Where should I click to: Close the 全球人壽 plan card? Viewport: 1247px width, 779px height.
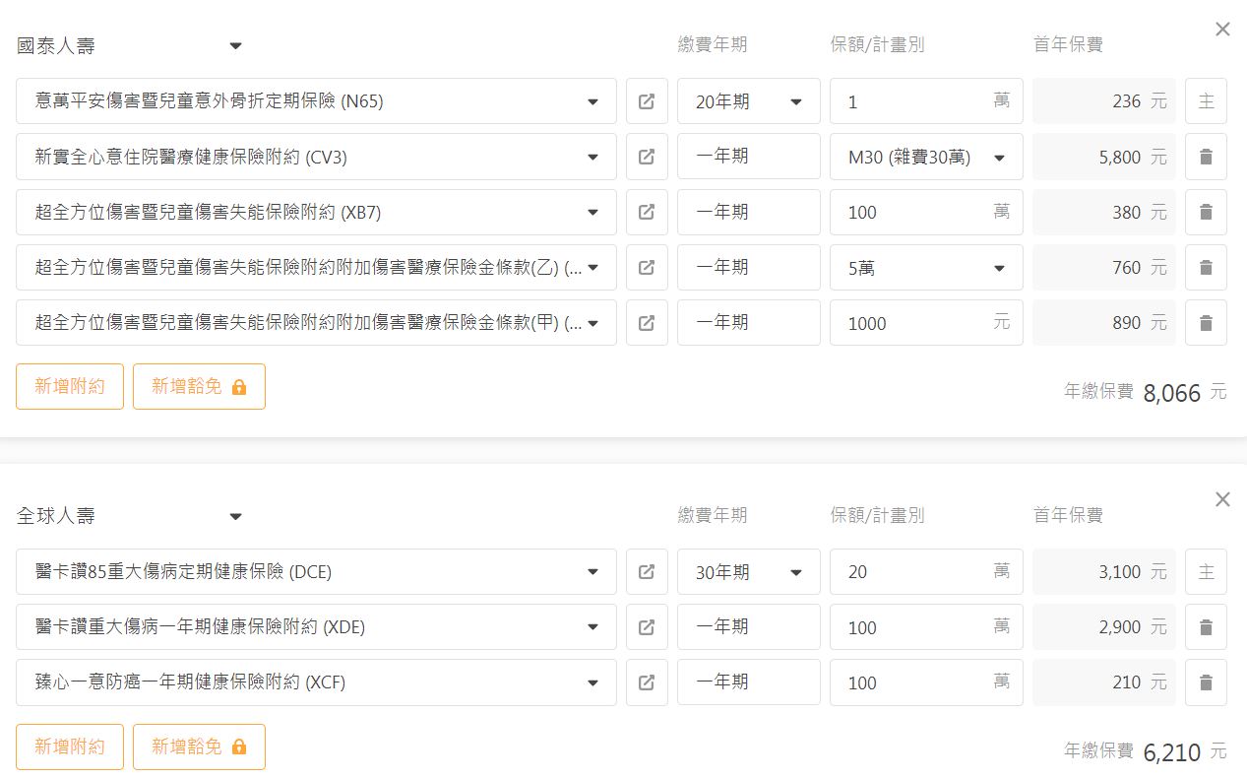(x=1222, y=499)
